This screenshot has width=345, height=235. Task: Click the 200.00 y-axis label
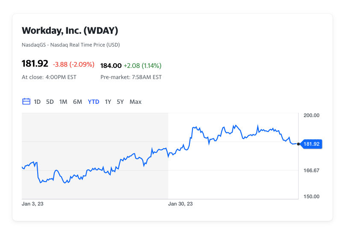[x=312, y=115]
